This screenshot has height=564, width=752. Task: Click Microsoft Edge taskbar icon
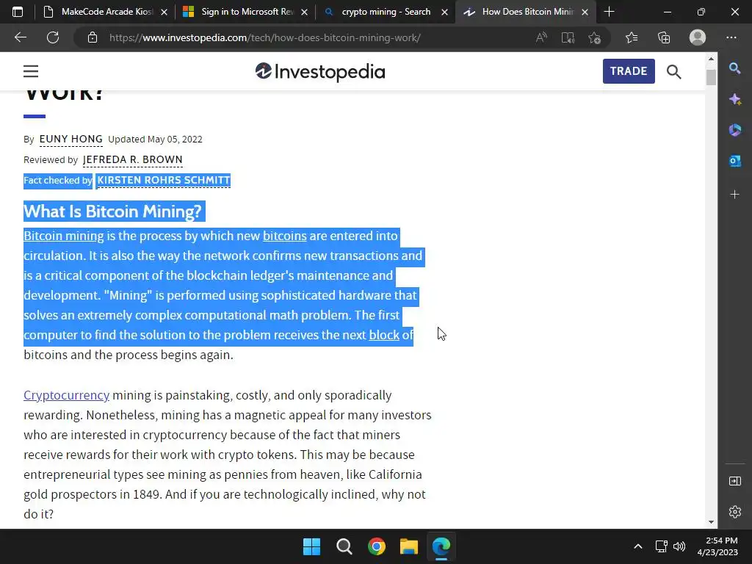[441, 546]
